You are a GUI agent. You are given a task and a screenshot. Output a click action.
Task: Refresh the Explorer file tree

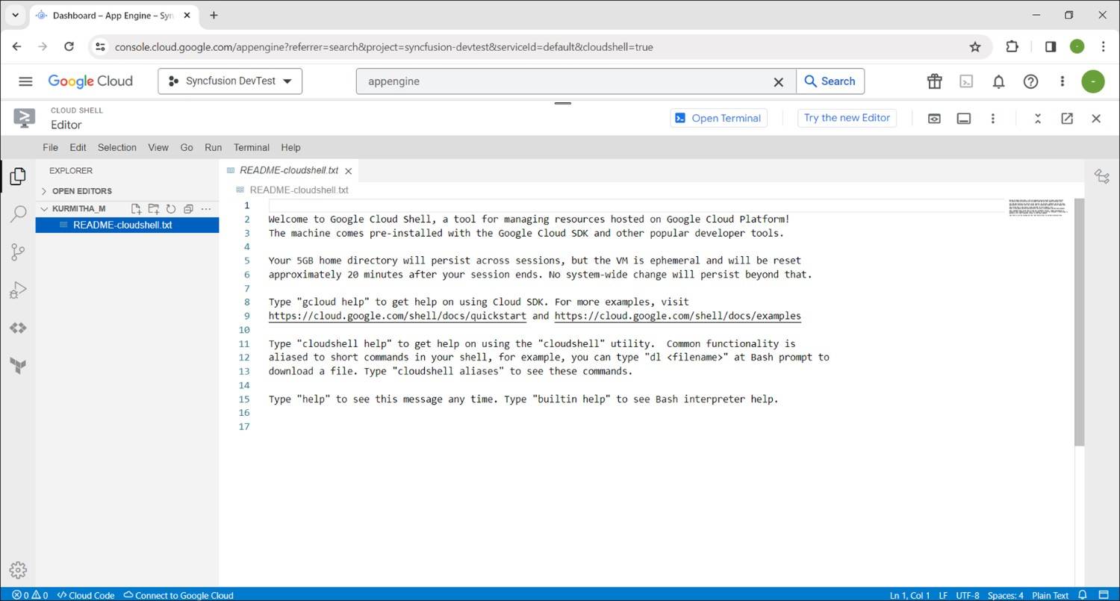point(171,209)
